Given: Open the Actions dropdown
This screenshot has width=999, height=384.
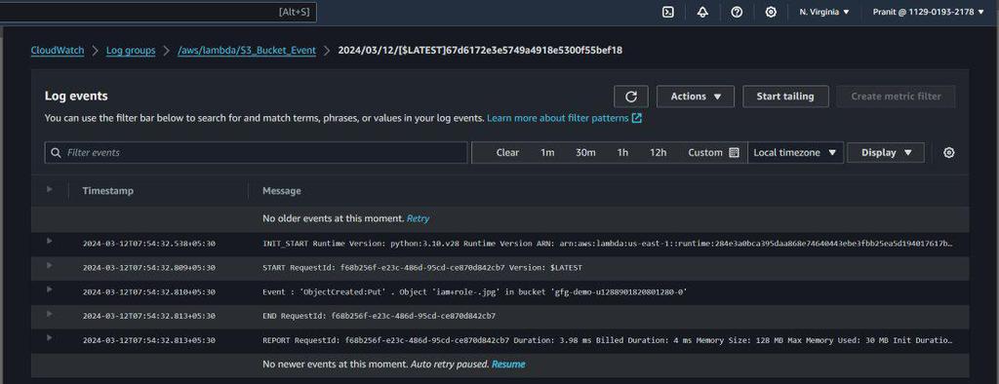Looking at the screenshot, I should pos(695,96).
